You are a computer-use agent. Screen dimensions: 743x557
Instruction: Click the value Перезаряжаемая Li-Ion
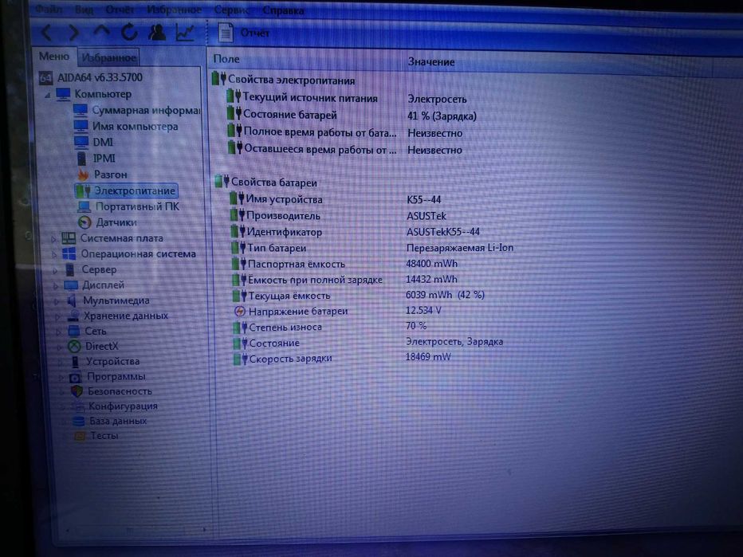pyautogui.click(x=460, y=248)
